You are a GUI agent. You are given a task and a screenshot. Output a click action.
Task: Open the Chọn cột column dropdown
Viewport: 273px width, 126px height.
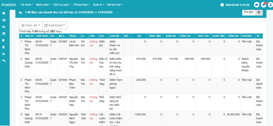(31, 25)
